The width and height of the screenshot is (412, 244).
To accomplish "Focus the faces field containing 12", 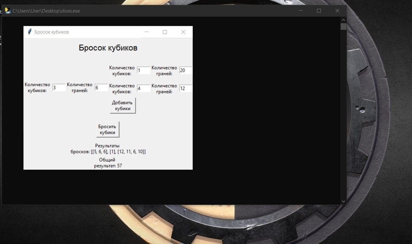I will (186, 88).
